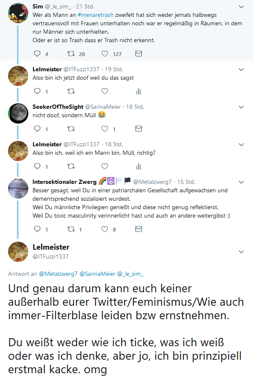Reply to Intersektionaler Zwerg's tweet
This screenshot has width=253, height=377.
pos(37,229)
